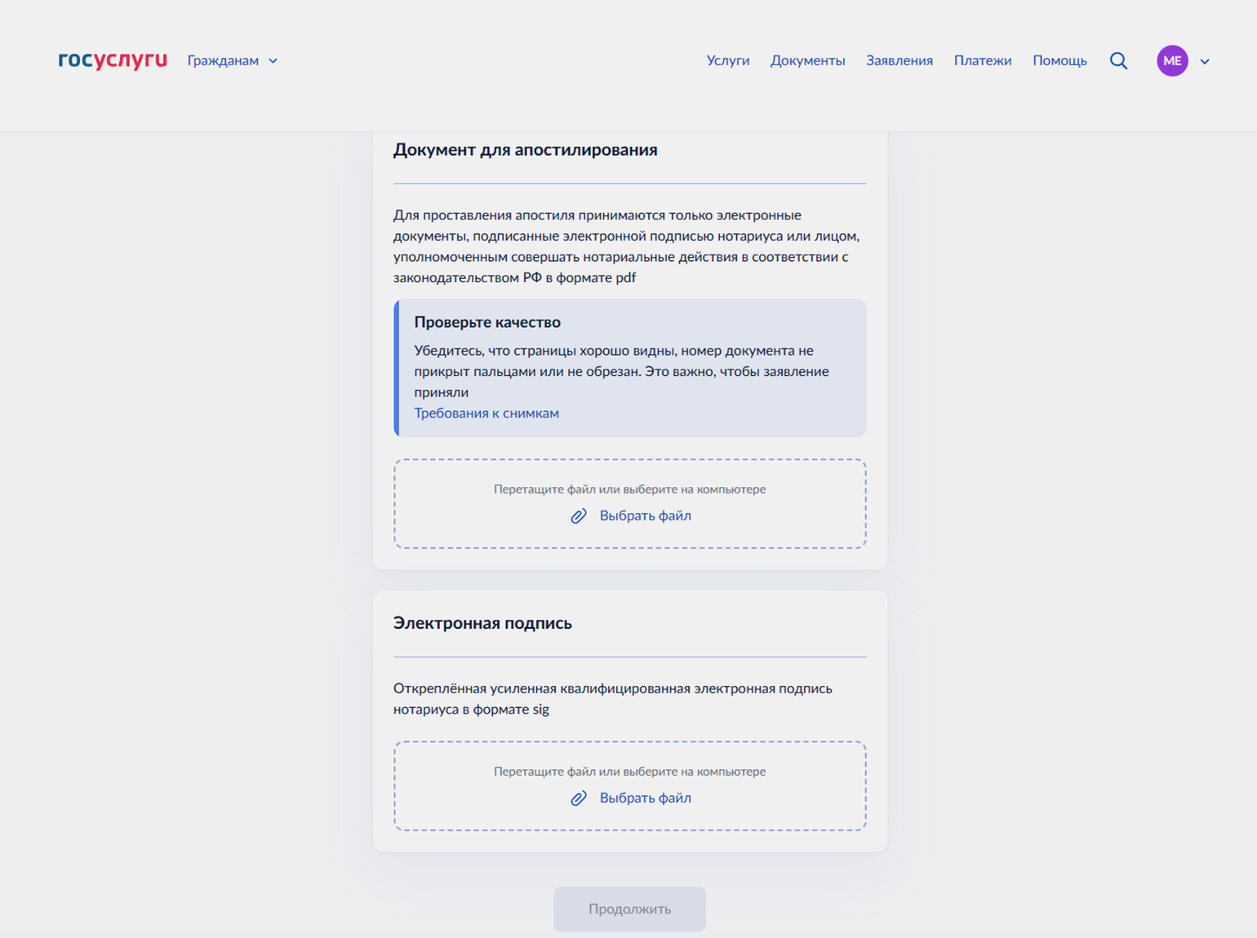
Task: Click Выбрать файл for electronic signature
Action: tap(645, 798)
